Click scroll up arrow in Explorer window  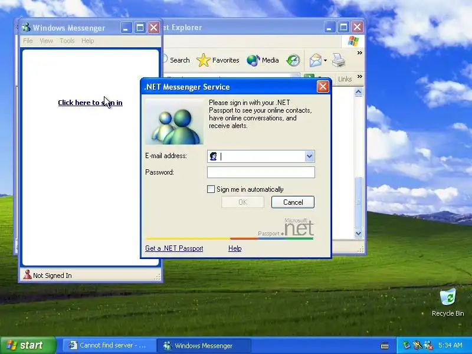click(x=358, y=92)
